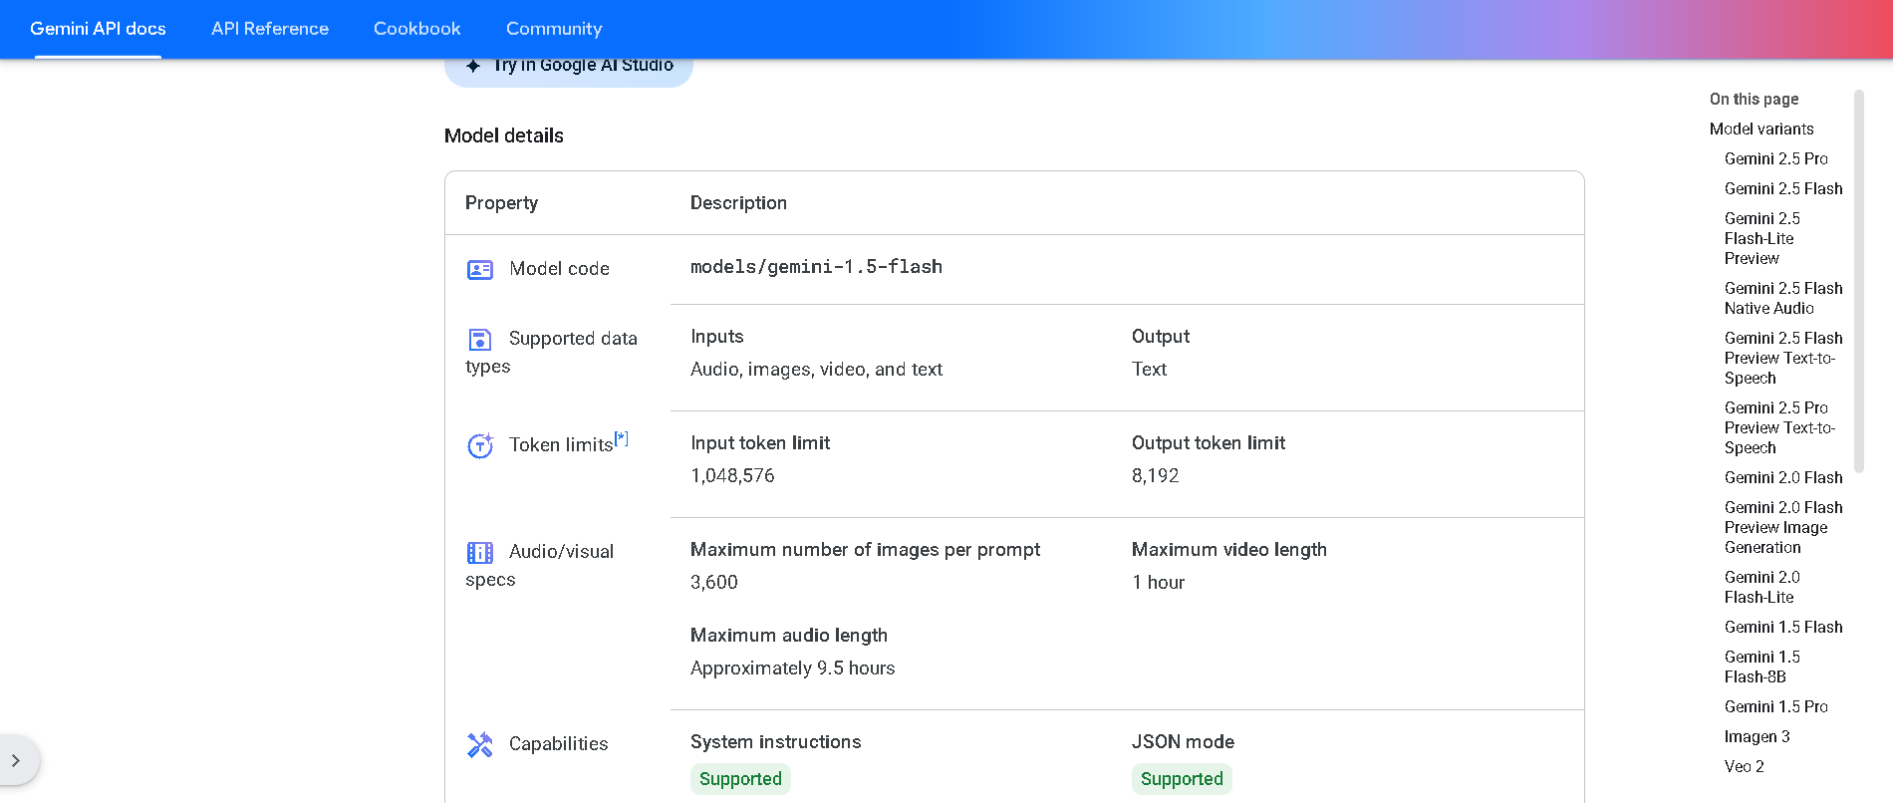Click the sparkle icon in Try in Google AI Studio
The image size is (1893, 803).
click(x=473, y=66)
